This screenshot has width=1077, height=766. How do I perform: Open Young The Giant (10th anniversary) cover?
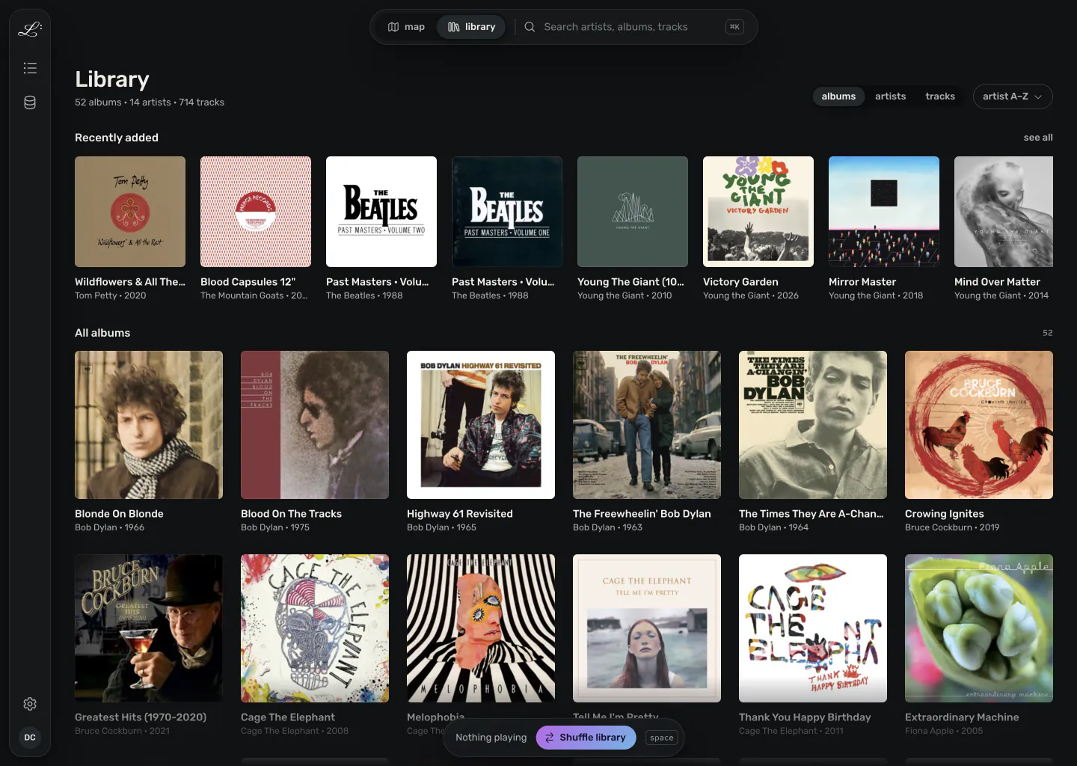coord(633,212)
